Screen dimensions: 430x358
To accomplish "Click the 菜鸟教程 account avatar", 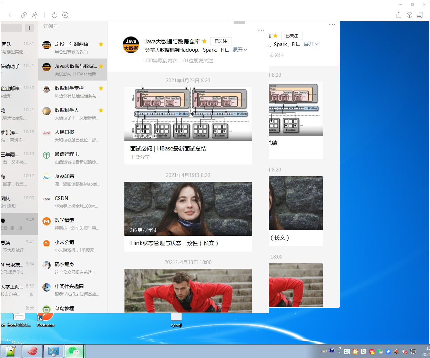I will [x=47, y=309].
